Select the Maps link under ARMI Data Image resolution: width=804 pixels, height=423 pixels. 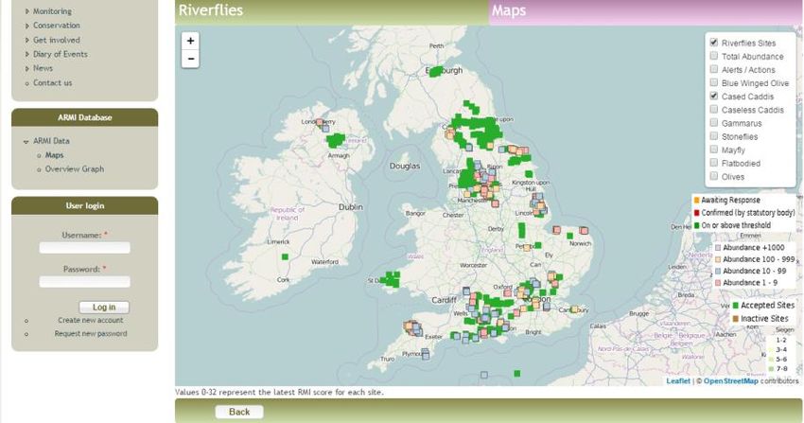(54, 155)
